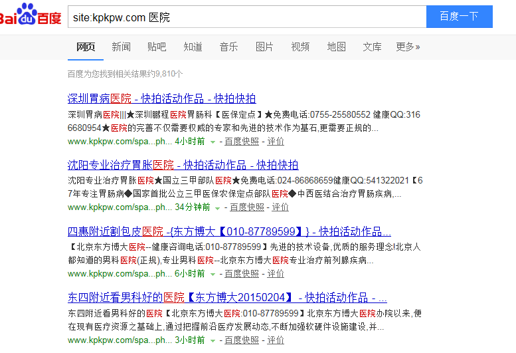Click the 4小时前 timestamp
516x353 pixels.
click(190, 142)
